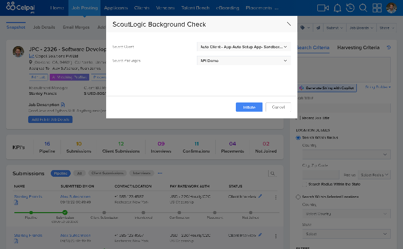
Task: Click the job owner profile photo
Action: [x=18, y=52]
